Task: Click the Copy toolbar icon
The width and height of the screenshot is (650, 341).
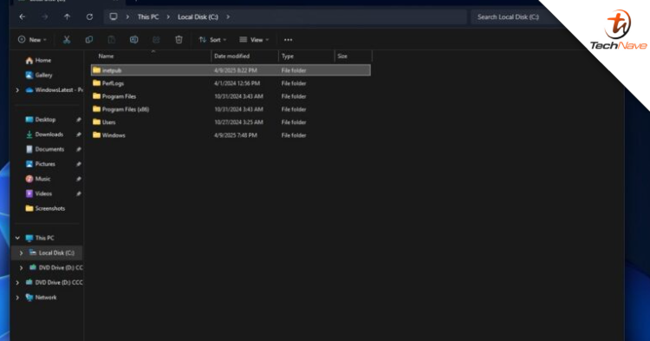Action: [88, 40]
